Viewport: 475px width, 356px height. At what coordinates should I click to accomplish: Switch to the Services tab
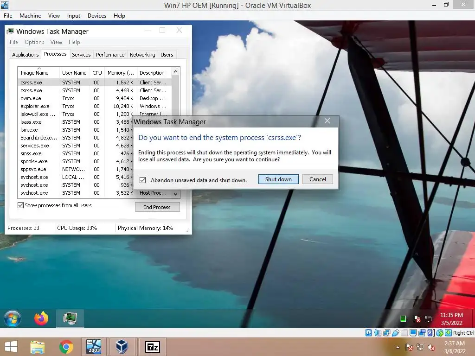click(x=81, y=55)
